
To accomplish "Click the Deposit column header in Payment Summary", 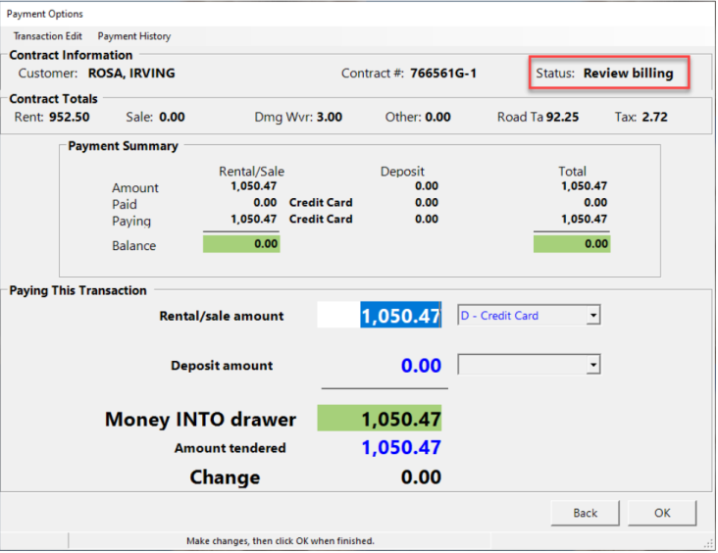I will click(x=402, y=172).
